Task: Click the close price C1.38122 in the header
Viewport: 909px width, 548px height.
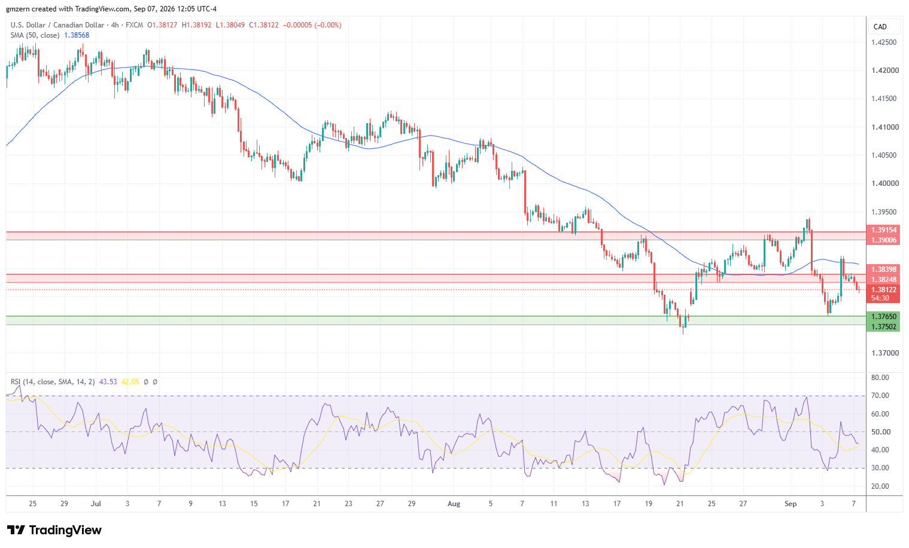Action: click(264, 25)
